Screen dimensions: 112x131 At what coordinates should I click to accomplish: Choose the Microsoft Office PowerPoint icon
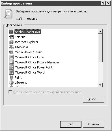pos(11,67)
